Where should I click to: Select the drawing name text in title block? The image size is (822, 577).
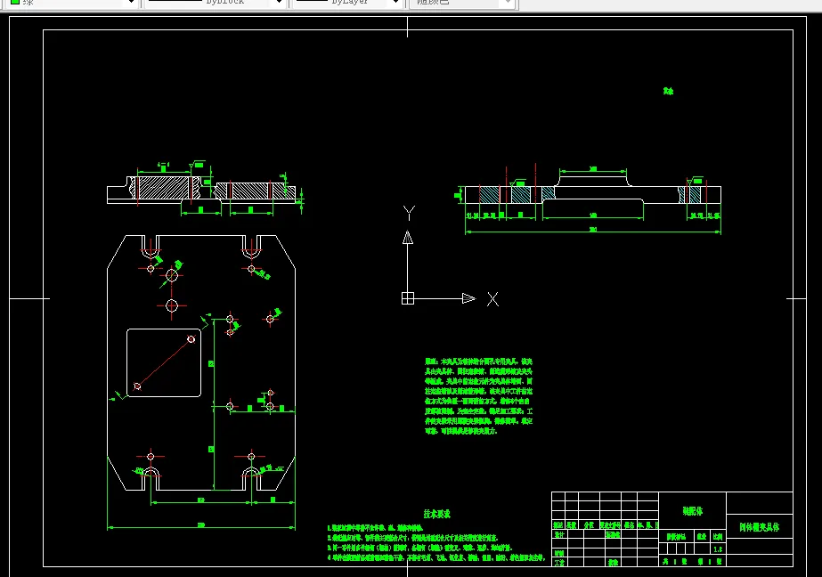click(759, 527)
